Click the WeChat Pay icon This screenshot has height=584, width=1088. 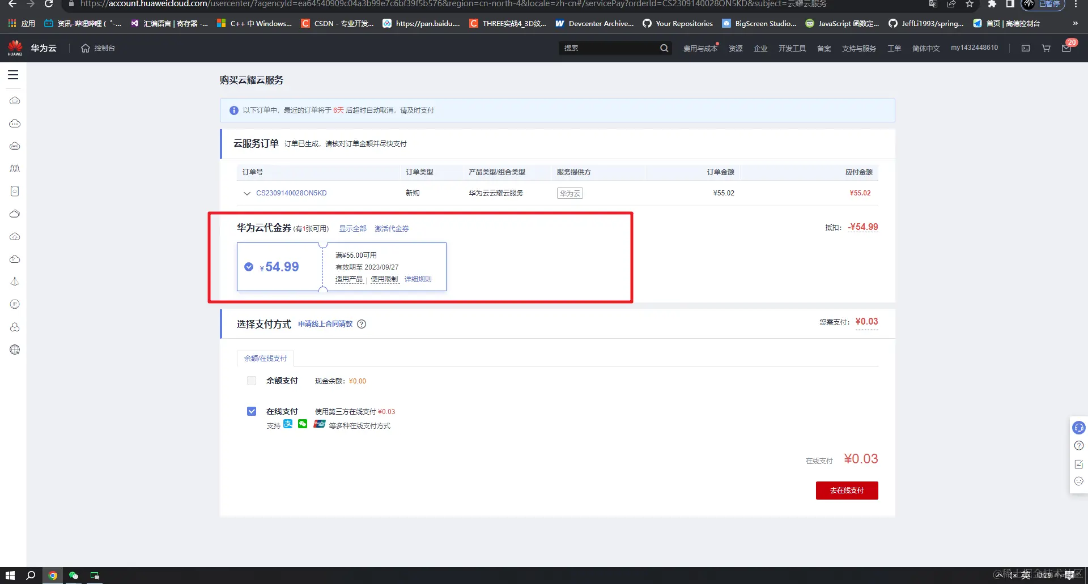303,424
